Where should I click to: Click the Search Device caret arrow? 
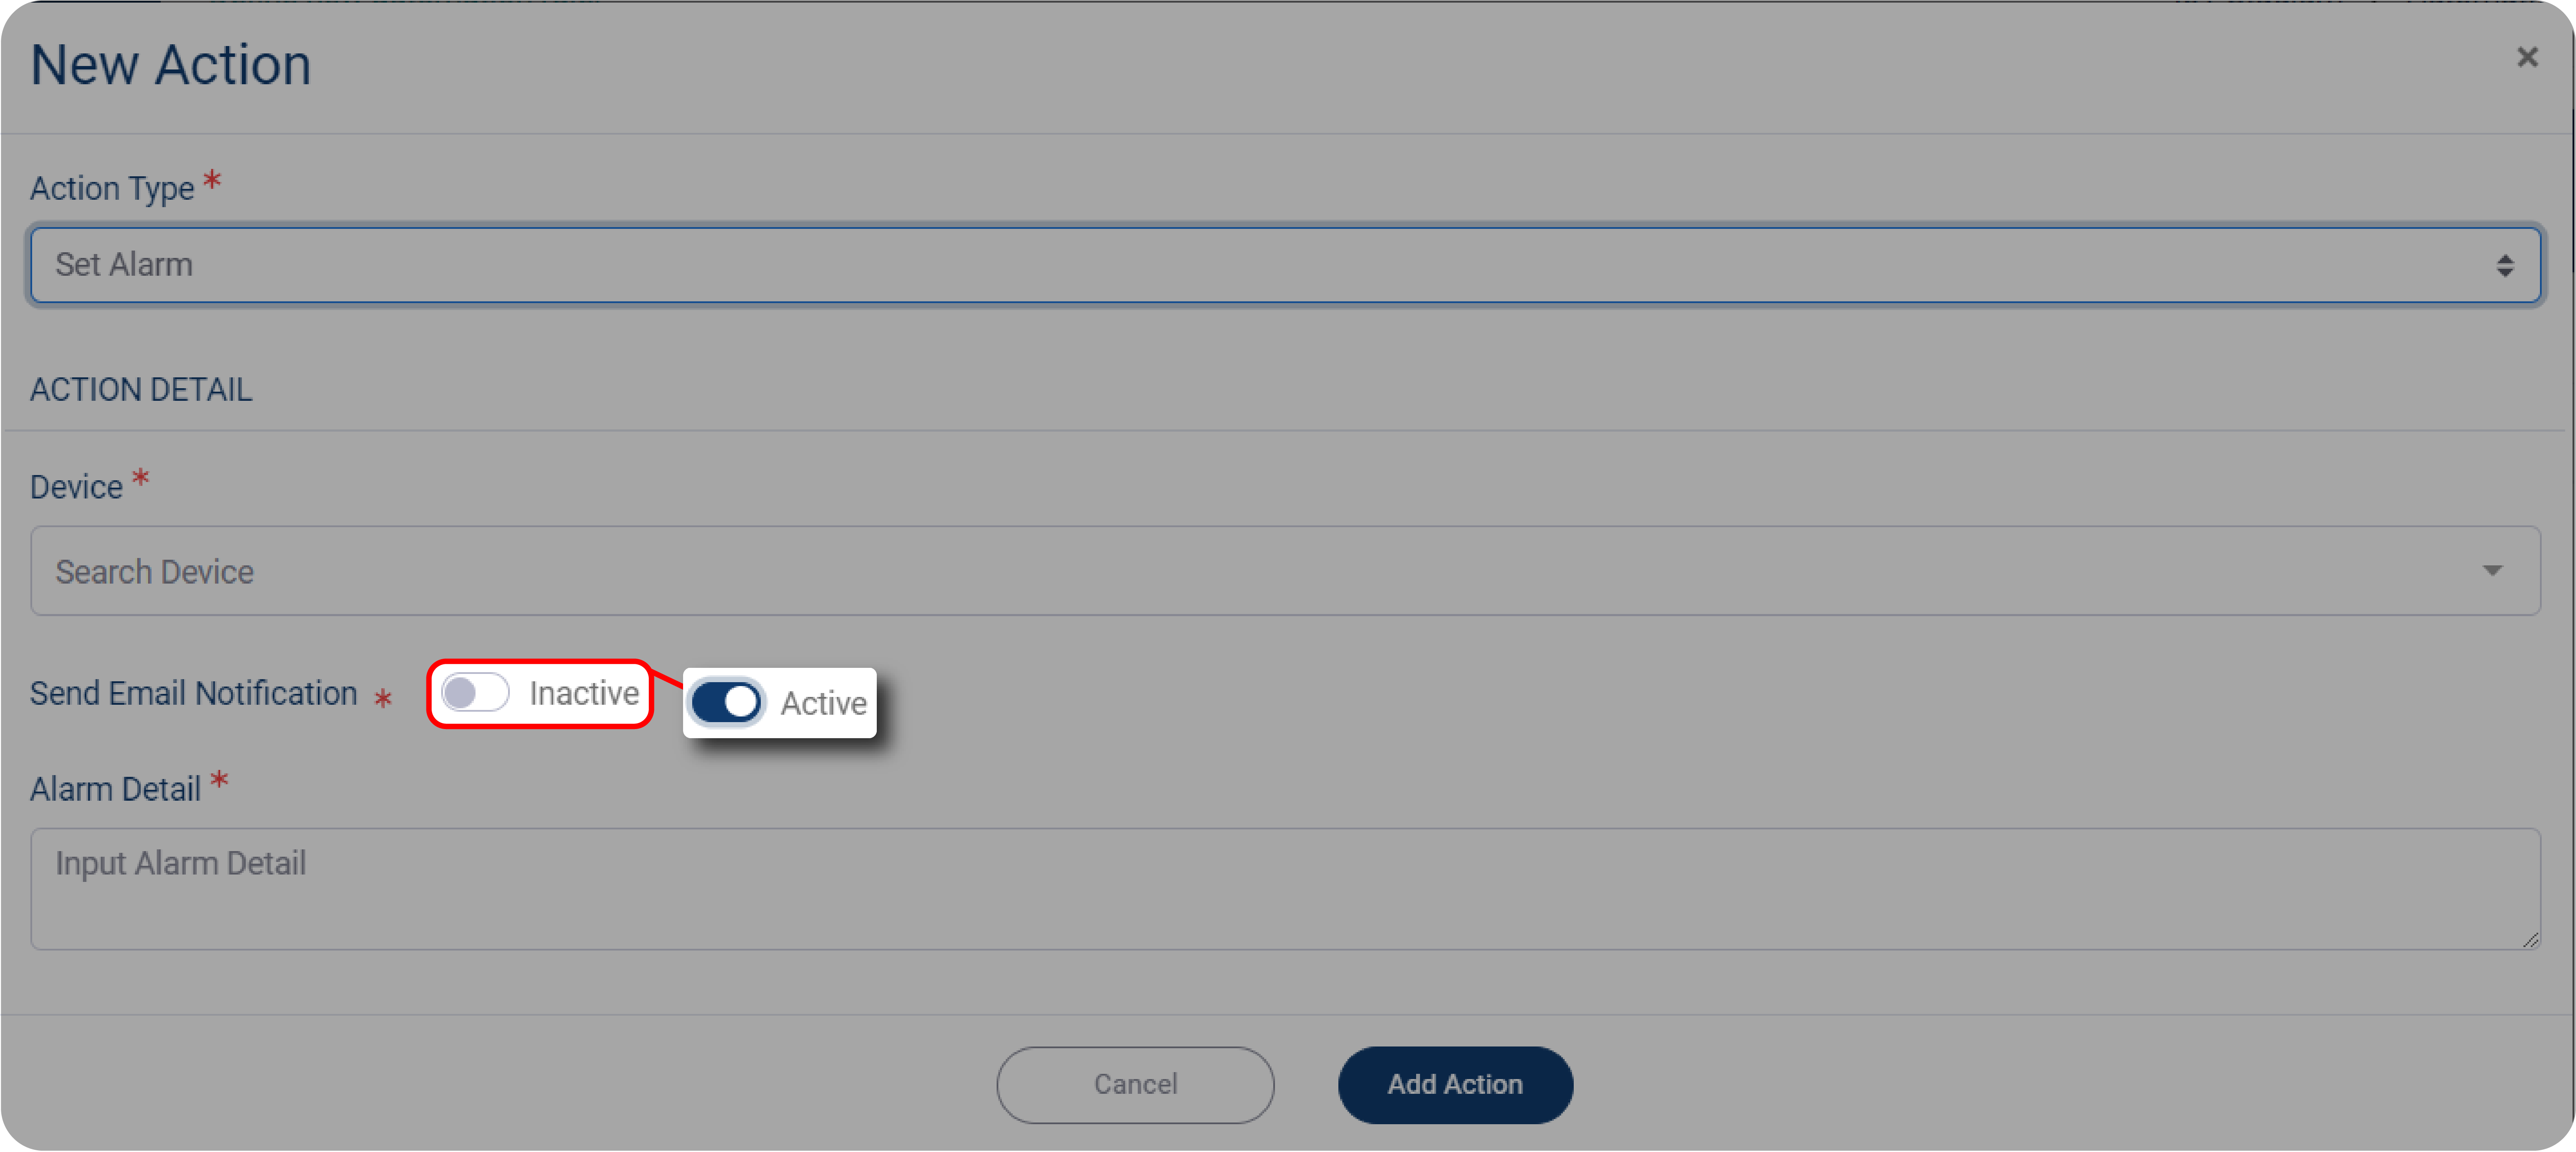point(2492,570)
